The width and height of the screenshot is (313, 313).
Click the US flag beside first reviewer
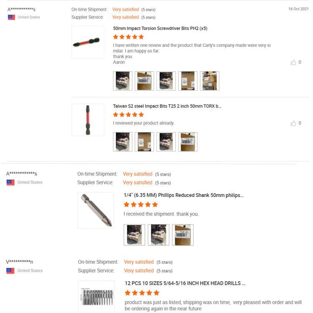pyautogui.click(x=12, y=18)
